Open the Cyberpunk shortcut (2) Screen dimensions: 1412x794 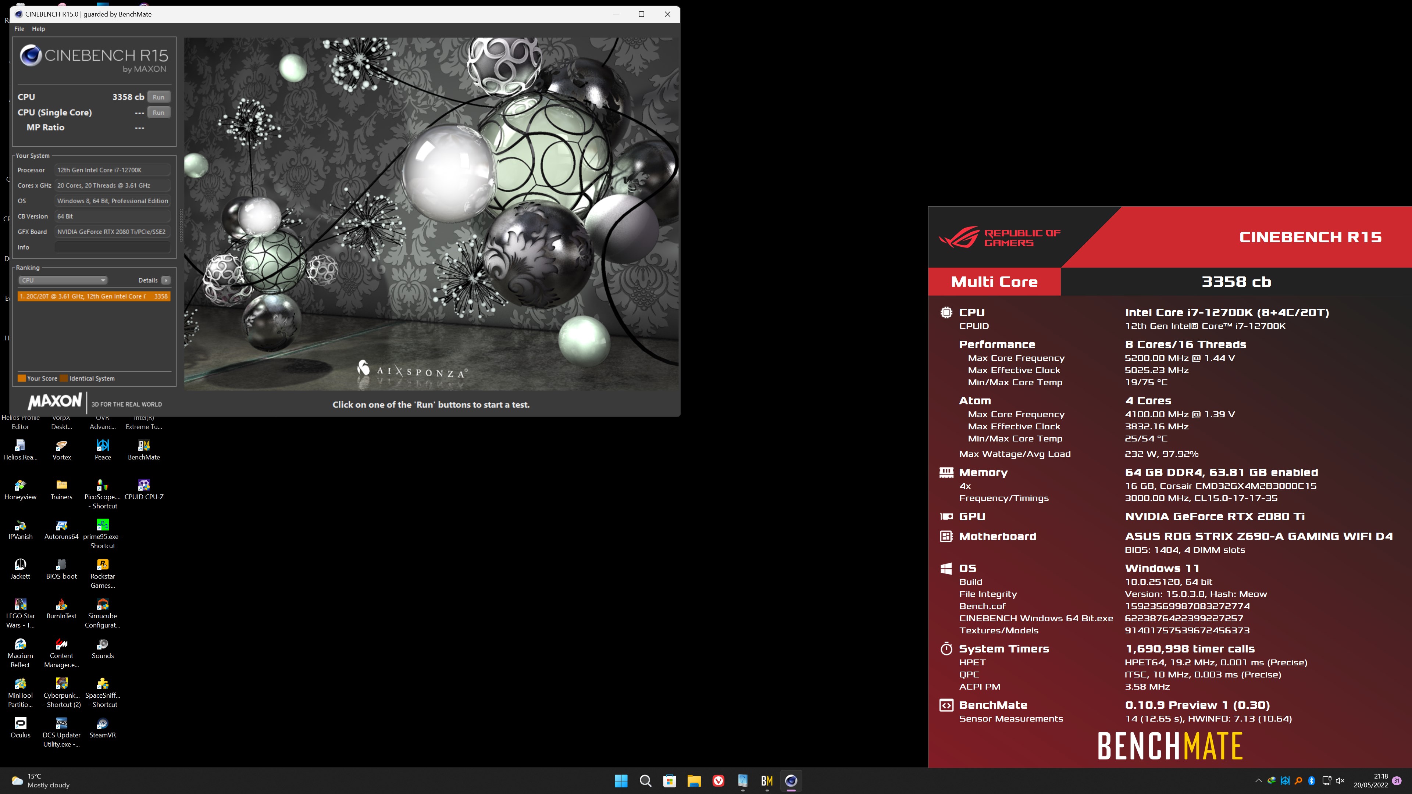tap(61, 692)
